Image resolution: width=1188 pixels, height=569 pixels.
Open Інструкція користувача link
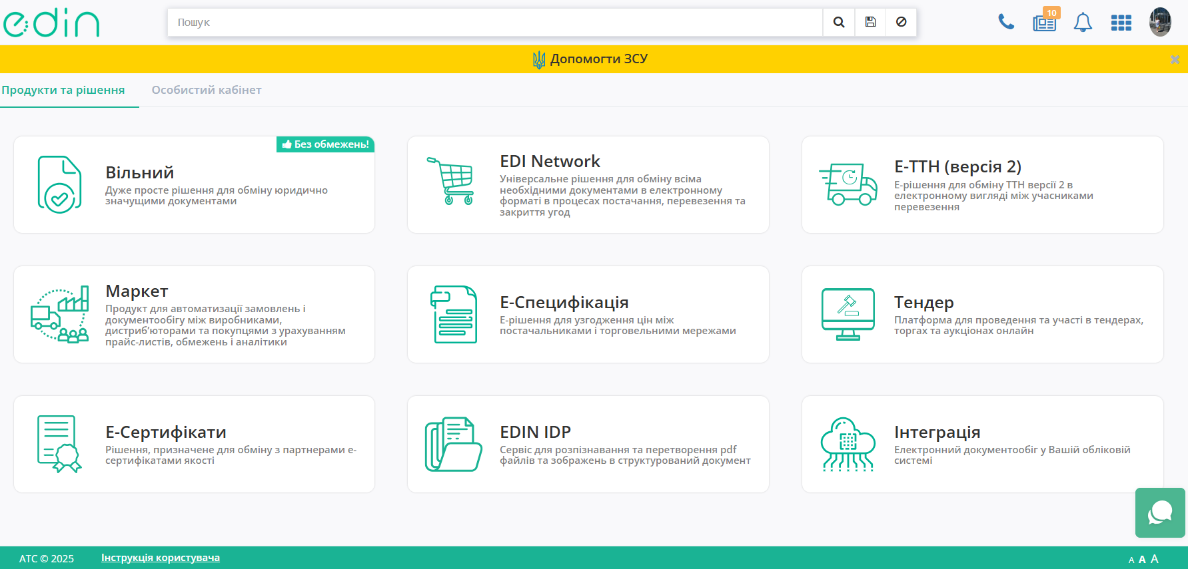coord(161,558)
